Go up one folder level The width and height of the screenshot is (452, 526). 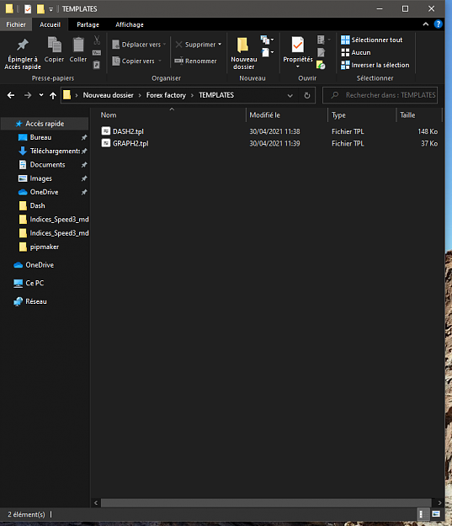[53, 96]
